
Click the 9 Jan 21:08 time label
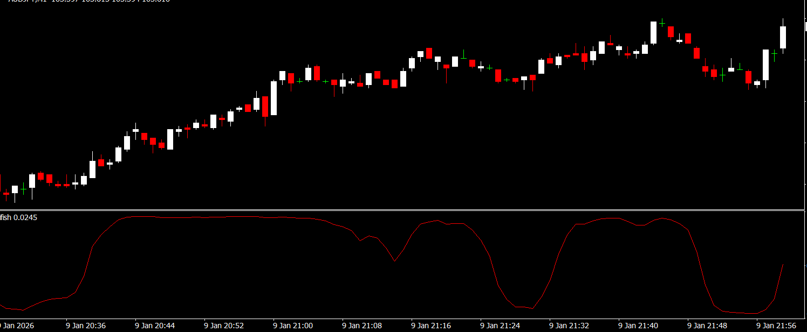click(x=361, y=326)
